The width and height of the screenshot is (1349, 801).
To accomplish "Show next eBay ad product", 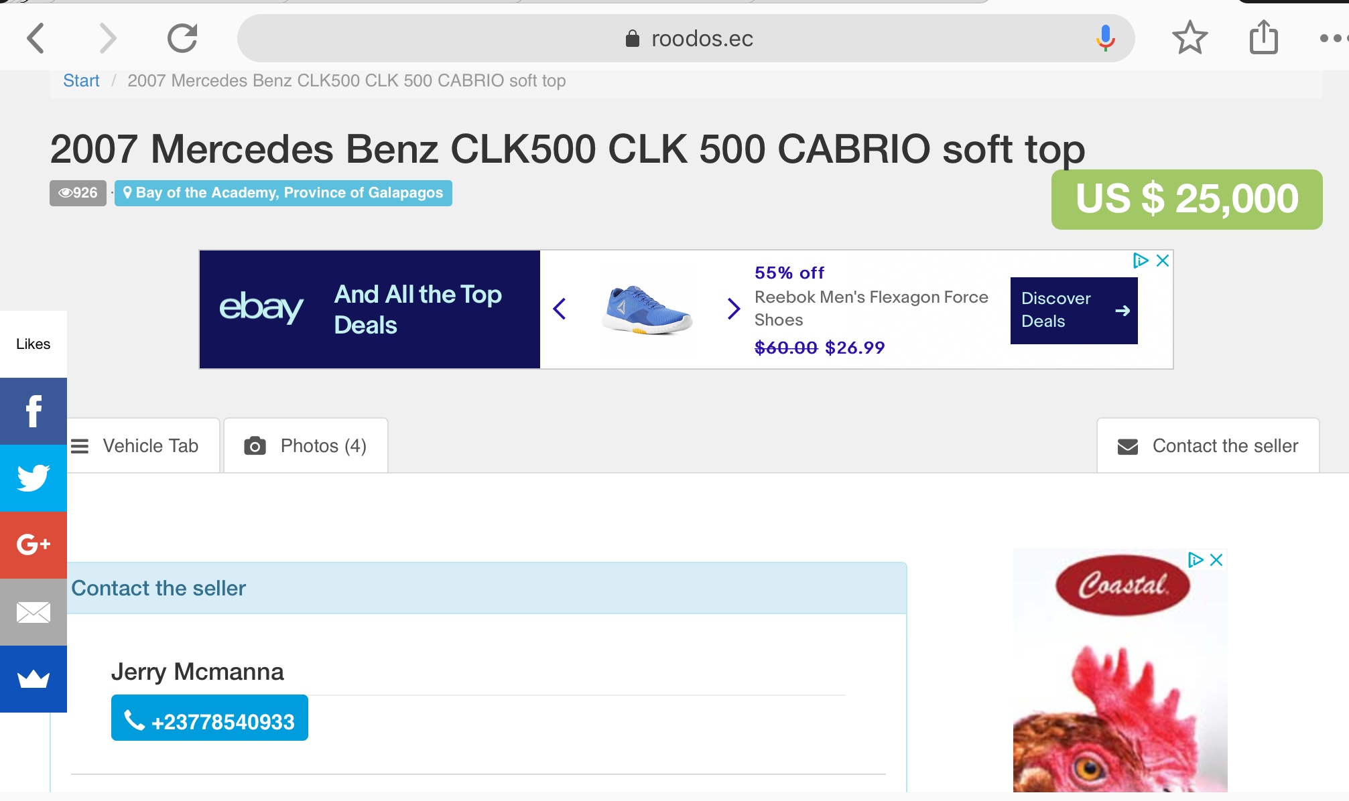I will [x=734, y=309].
